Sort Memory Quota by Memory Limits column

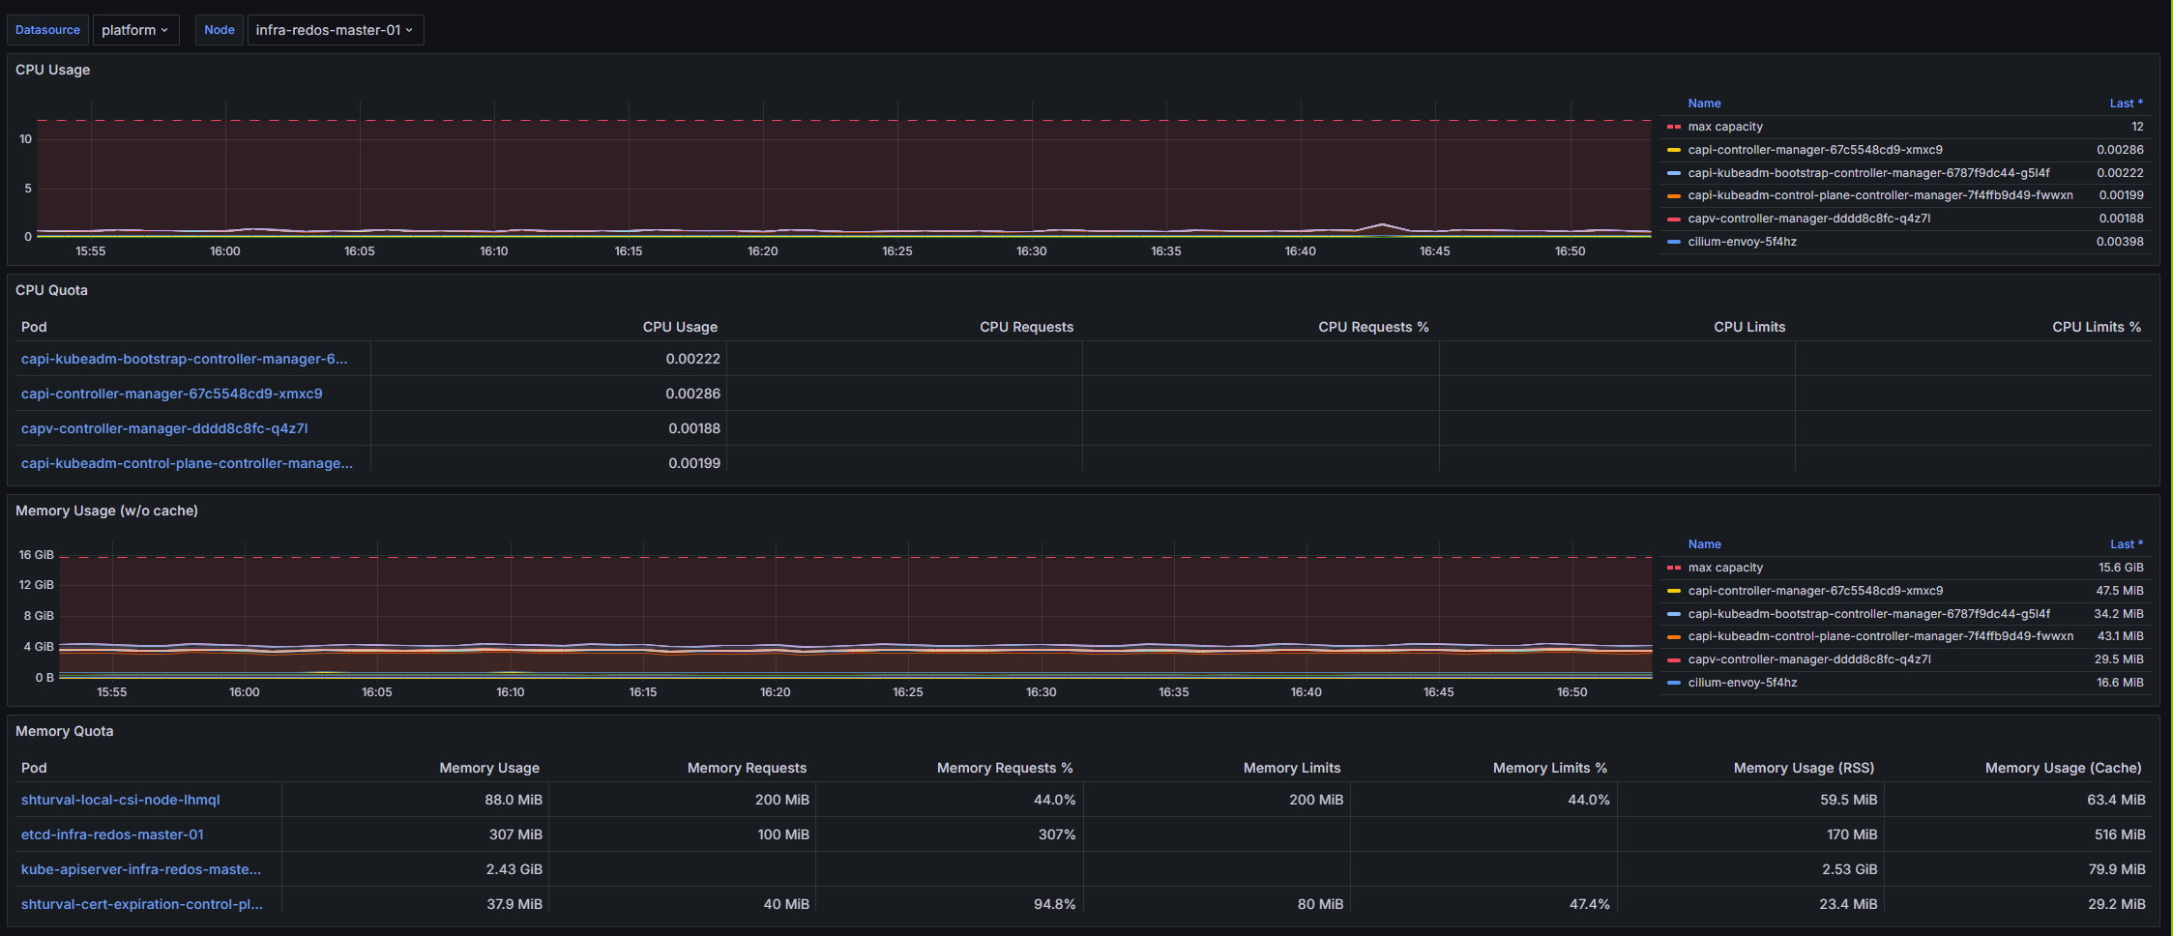point(1291,768)
